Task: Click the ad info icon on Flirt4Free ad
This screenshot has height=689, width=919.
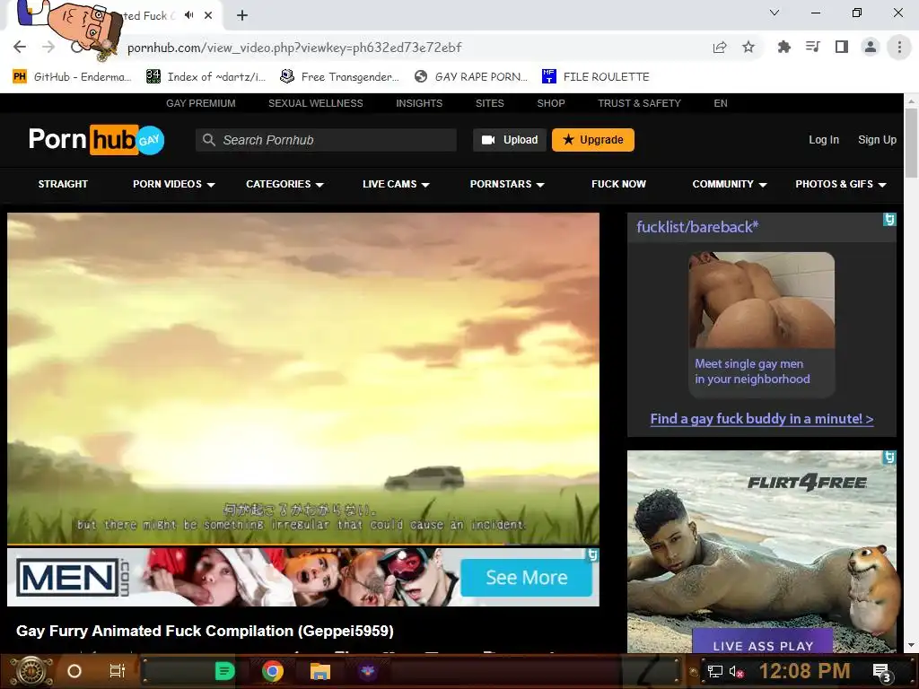Action: coord(889,457)
